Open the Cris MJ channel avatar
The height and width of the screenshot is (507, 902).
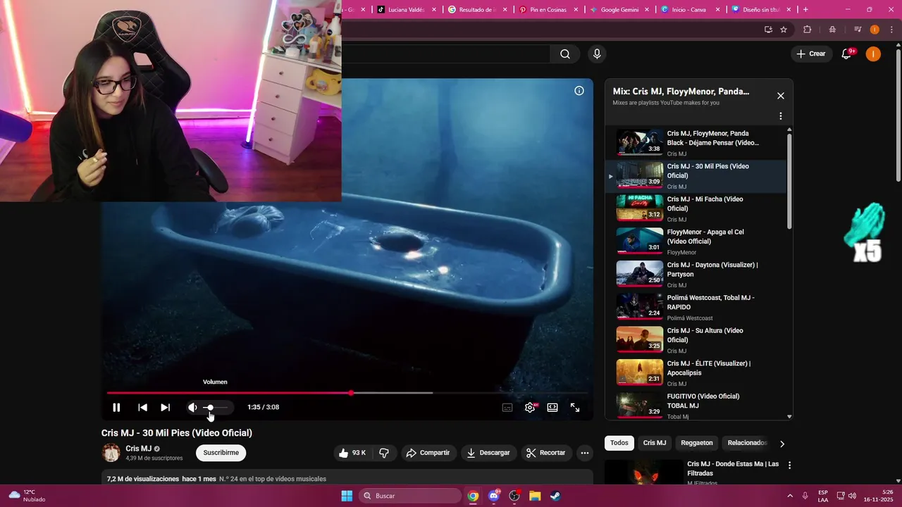(x=111, y=453)
